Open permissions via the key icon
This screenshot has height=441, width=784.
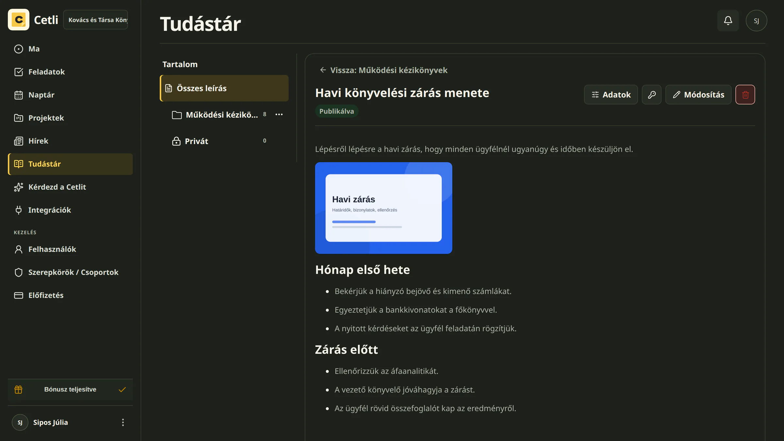pyautogui.click(x=652, y=95)
